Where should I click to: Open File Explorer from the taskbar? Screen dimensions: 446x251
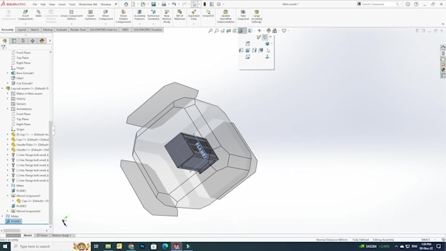click(x=108, y=246)
